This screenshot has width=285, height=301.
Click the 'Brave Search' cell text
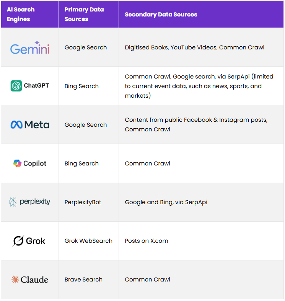[83, 280]
